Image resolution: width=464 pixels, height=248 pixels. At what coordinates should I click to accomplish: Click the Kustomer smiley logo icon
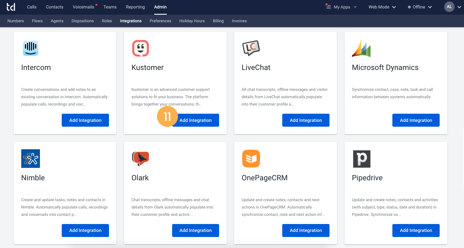pos(140,48)
